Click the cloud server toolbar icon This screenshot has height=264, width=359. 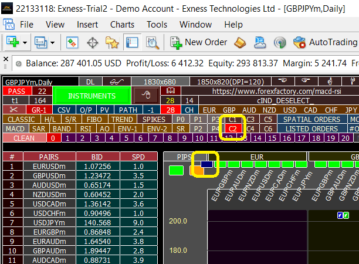pyautogui.click(x=260, y=43)
